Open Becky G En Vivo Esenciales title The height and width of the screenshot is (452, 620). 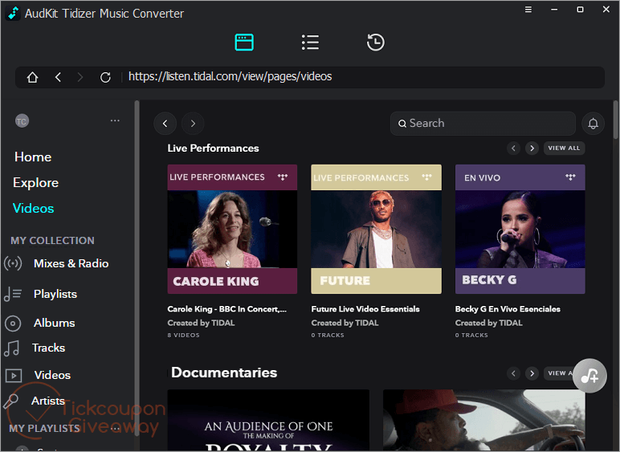click(x=508, y=309)
